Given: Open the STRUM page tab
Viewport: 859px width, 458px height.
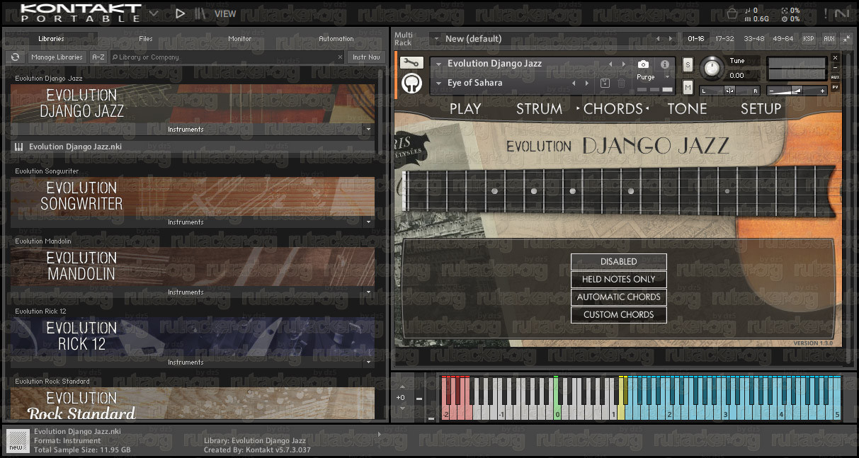Looking at the screenshot, I should point(539,108).
